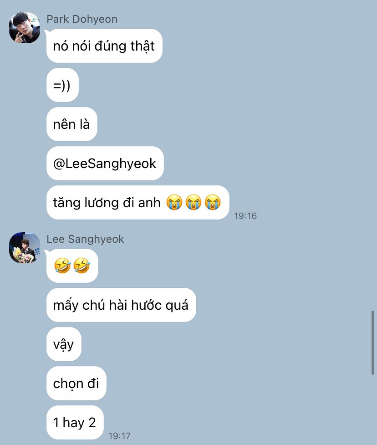377x445 pixels.
Task: Click the first crying emoji
Action: [174, 202]
